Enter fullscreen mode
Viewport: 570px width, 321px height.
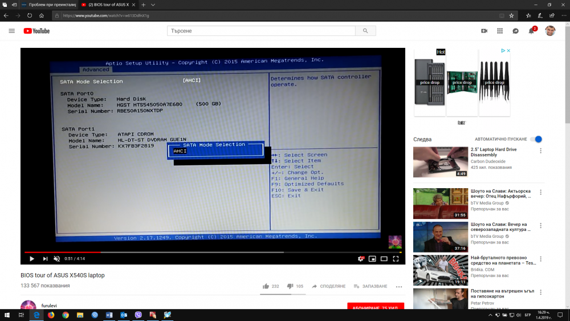(x=396, y=258)
